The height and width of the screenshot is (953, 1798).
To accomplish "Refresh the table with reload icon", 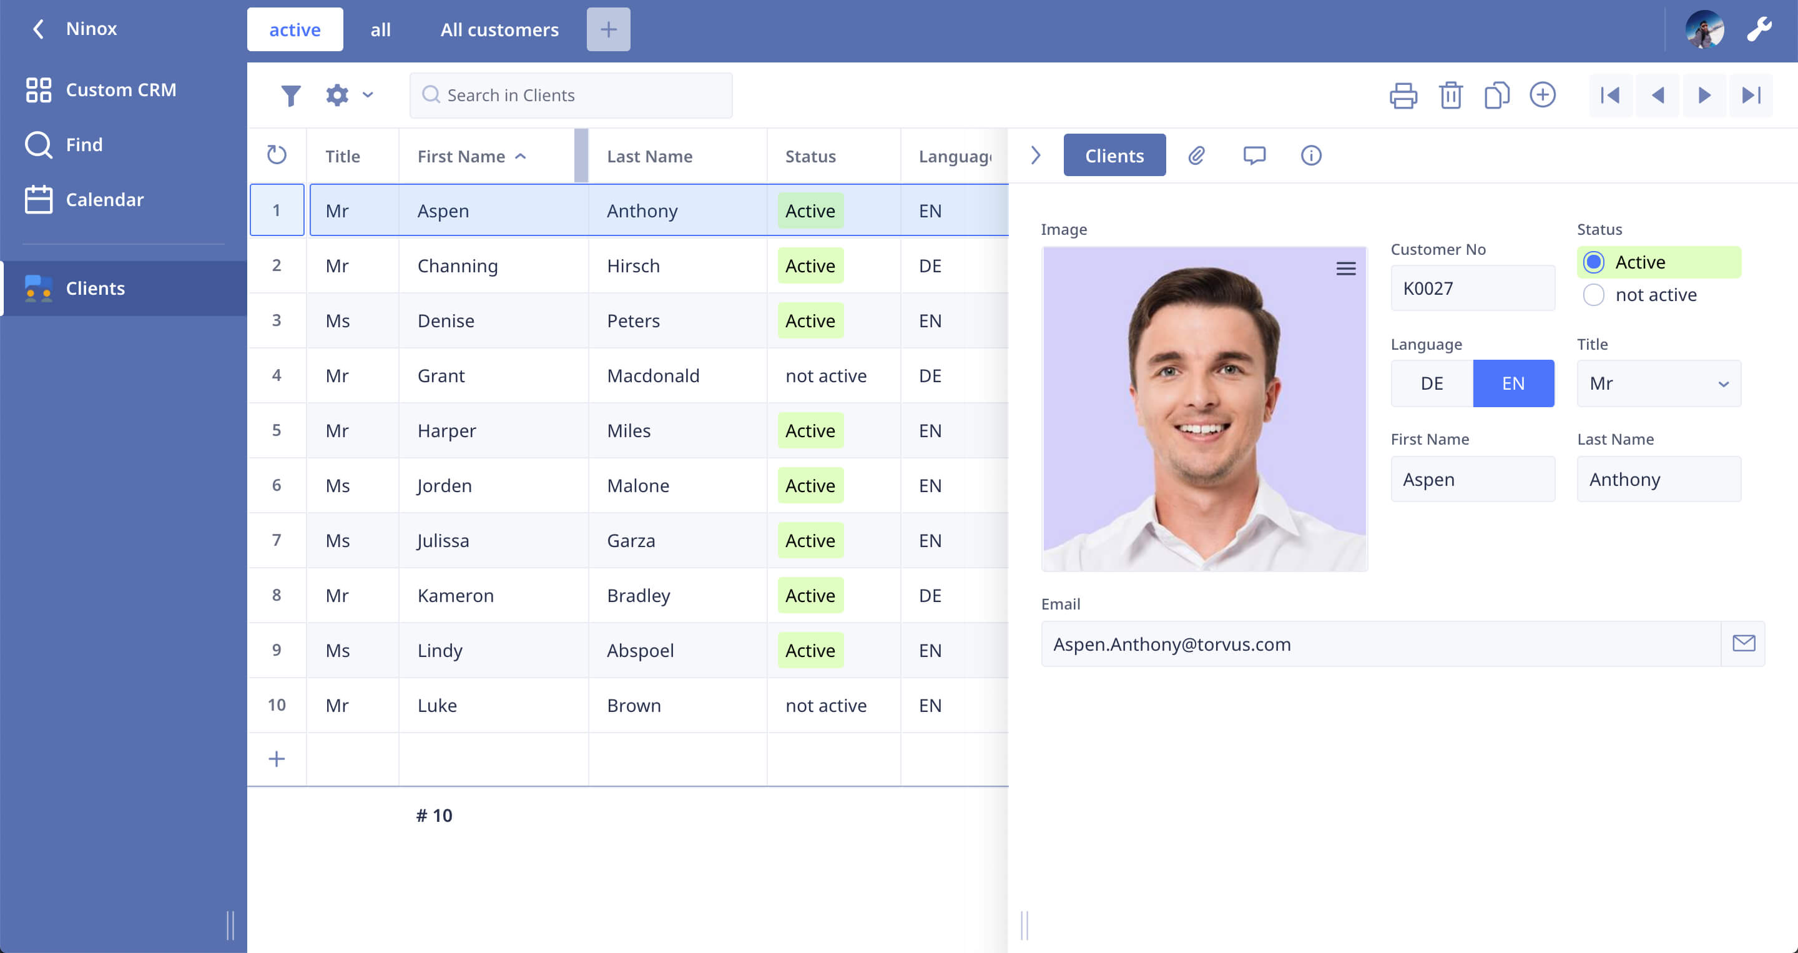I will (277, 155).
